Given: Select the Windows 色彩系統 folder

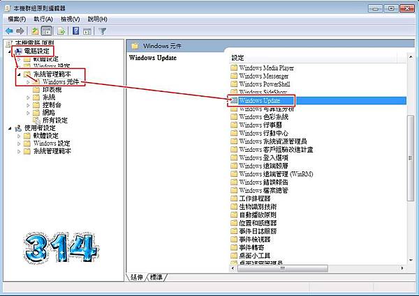Looking at the screenshot, I should [264, 117].
